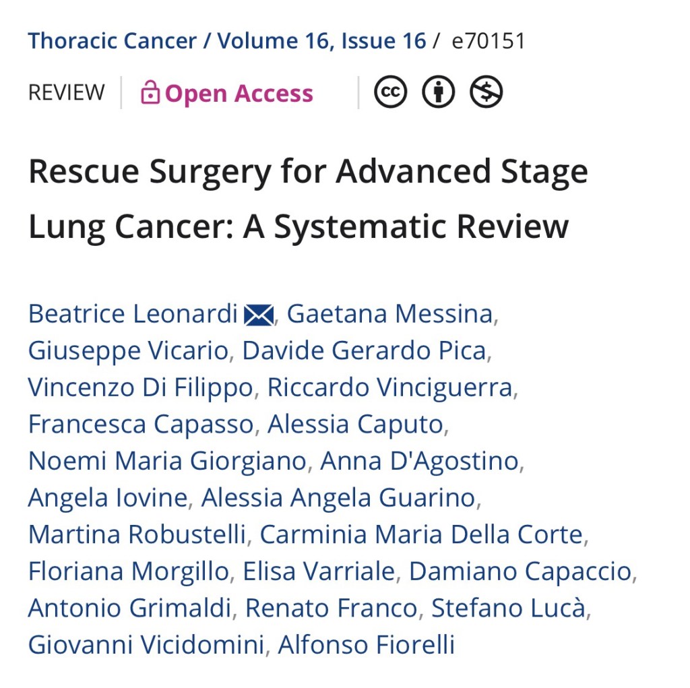
Task: Click the Open Access label
Action: [x=239, y=93]
